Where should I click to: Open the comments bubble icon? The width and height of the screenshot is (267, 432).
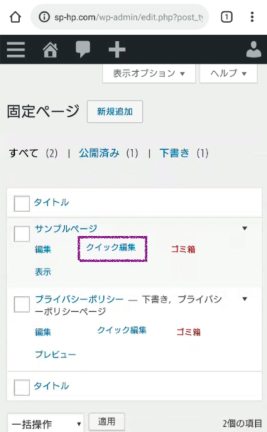pos(83,50)
